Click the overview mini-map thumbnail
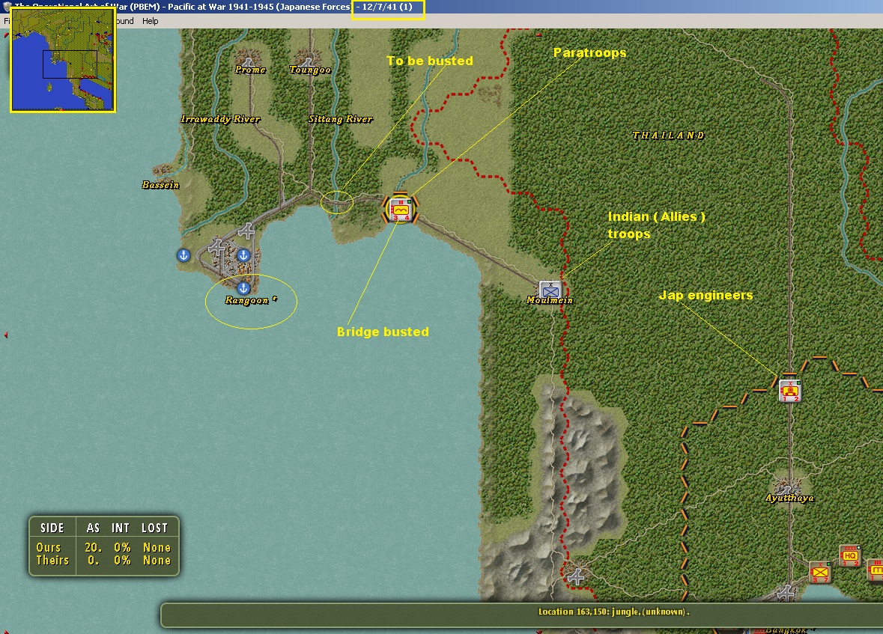This screenshot has width=883, height=634. pos(62,60)
